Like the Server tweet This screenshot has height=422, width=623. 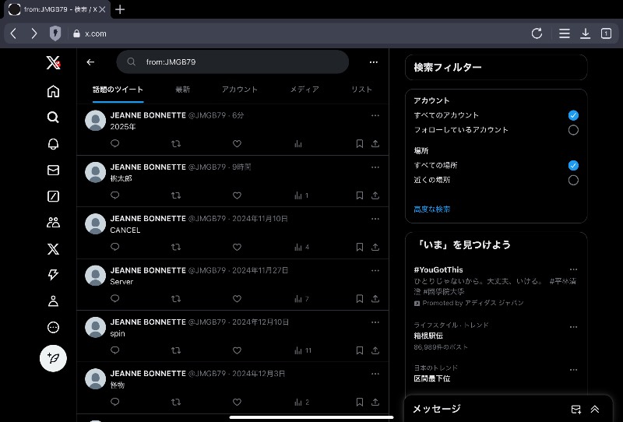tap(237, 298)
